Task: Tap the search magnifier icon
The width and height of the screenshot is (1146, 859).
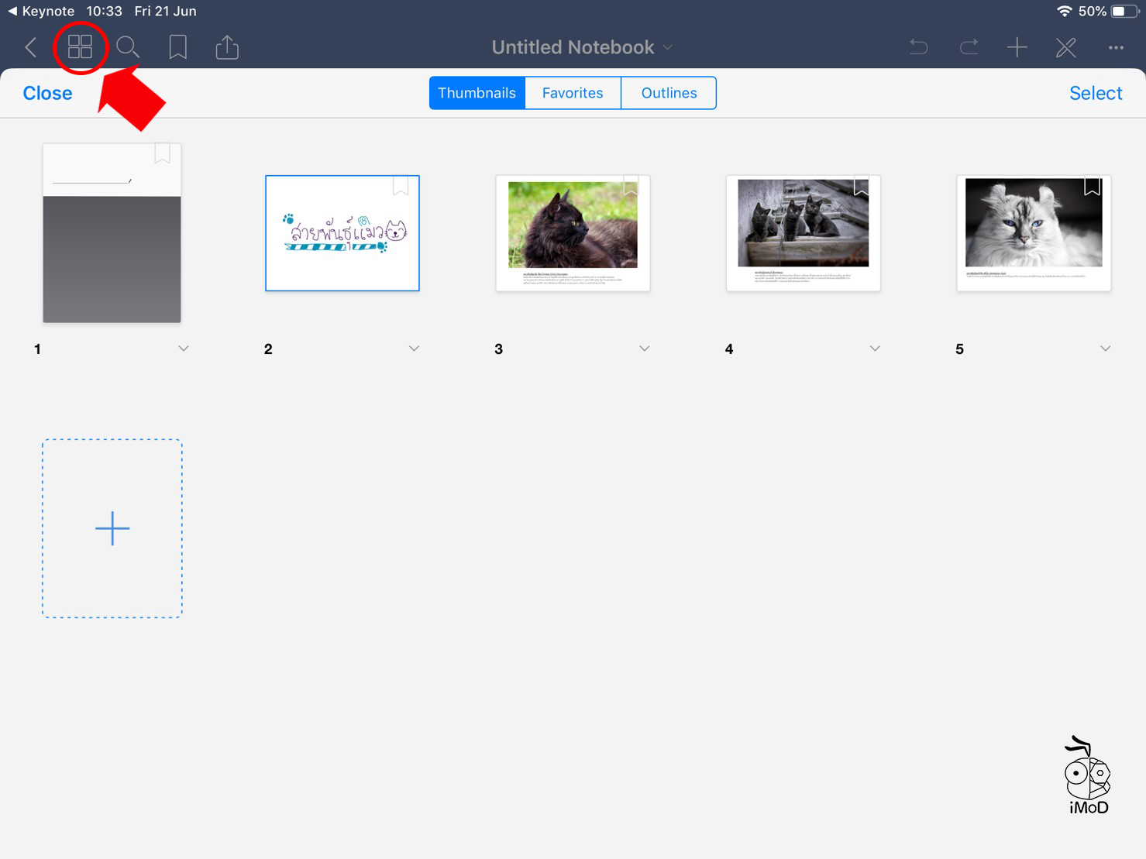Action: tap(128, 47)
